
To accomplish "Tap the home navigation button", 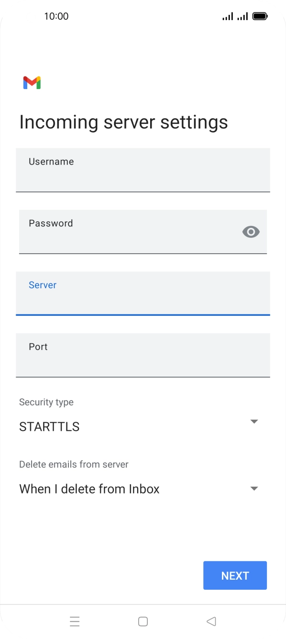I will click(x=143, y=621).
